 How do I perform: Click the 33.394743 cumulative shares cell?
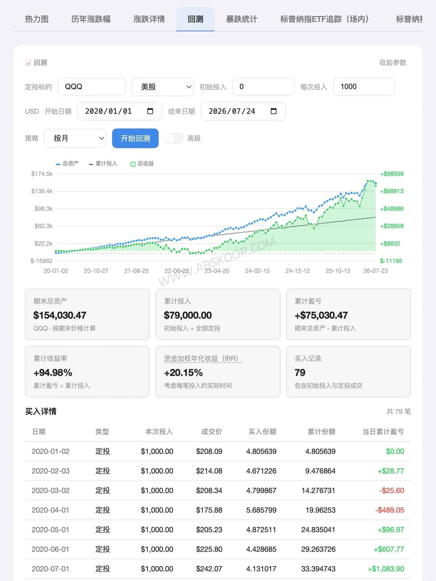coord(318,569)
